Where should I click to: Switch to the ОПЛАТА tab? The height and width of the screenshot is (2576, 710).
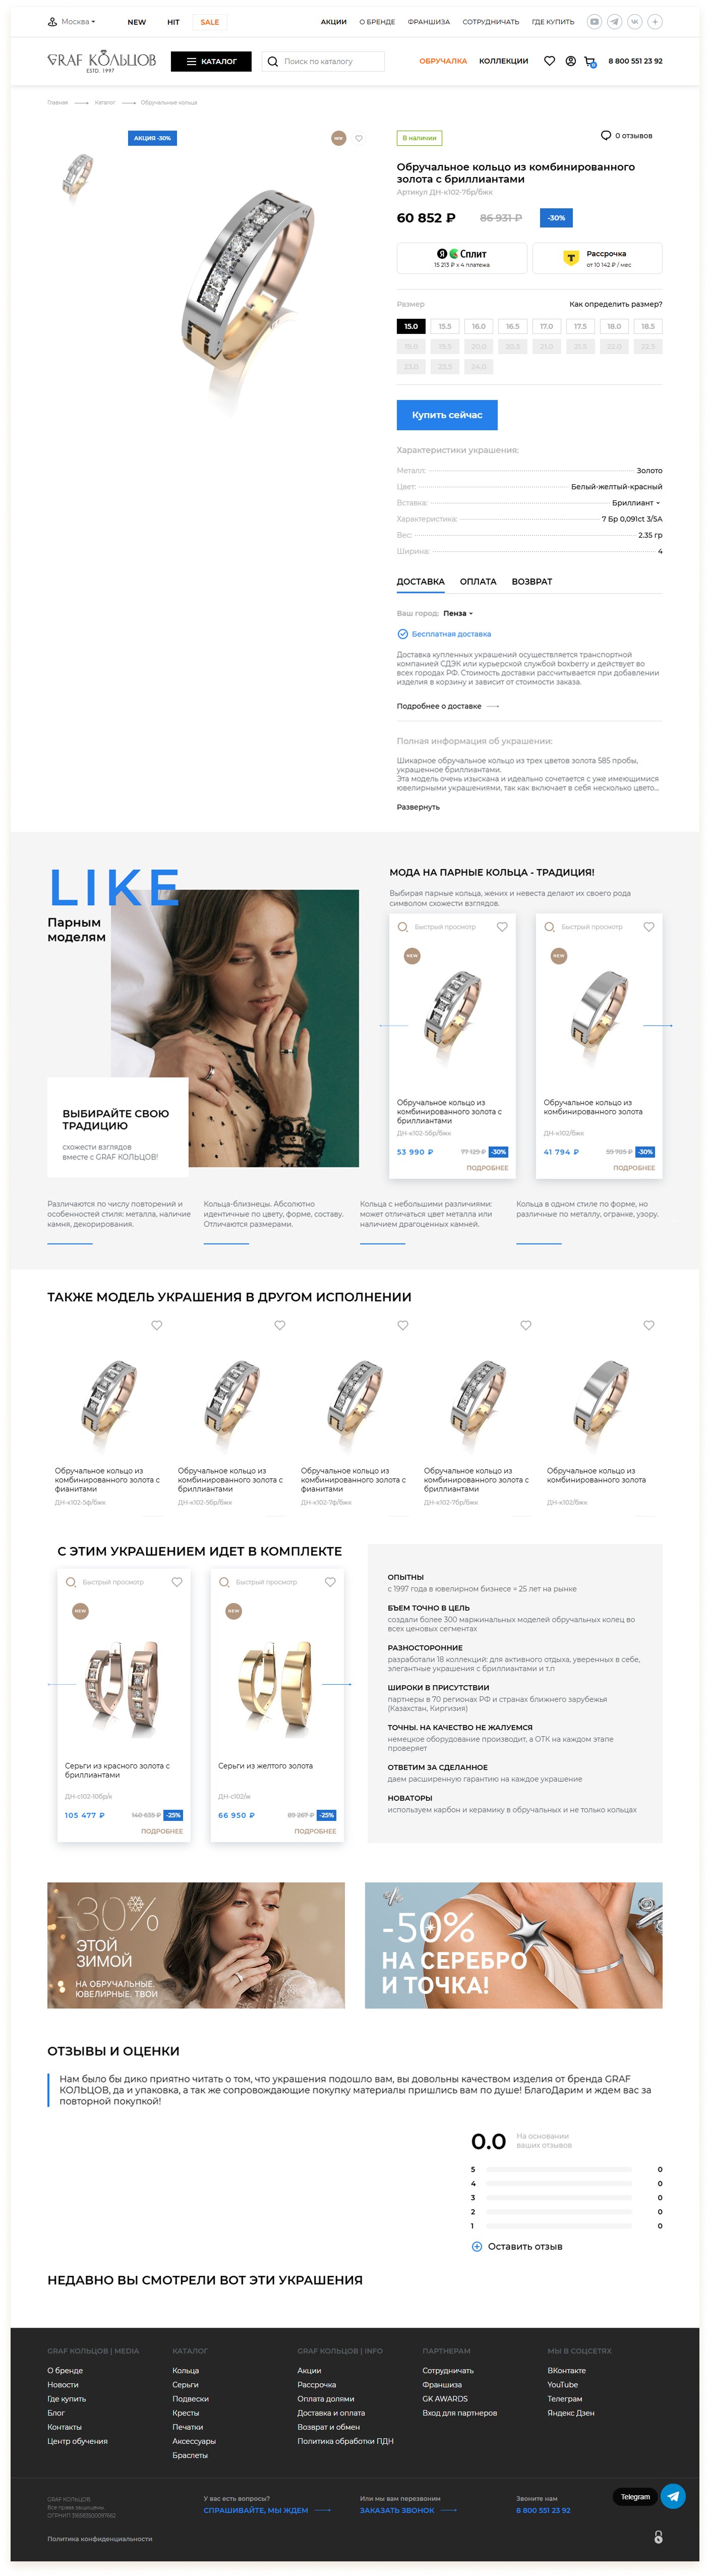478,581
